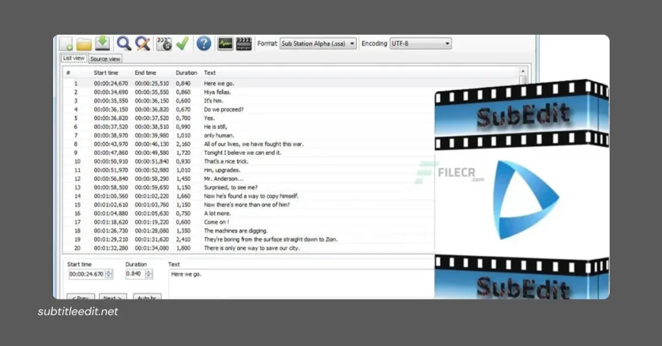Select row "Now there's more than one of him?"
This screenshot has height=346, width=662.
(249, 205)
